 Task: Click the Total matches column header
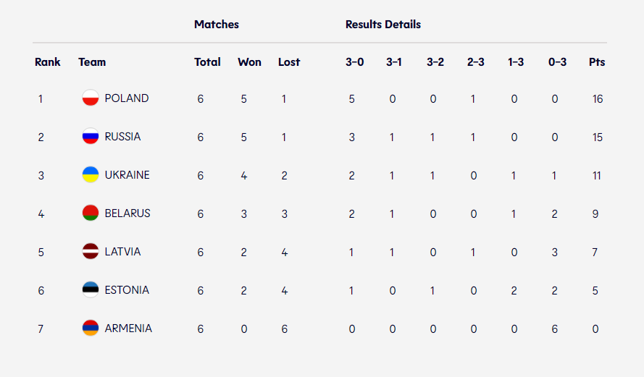[x=207, y=62]
